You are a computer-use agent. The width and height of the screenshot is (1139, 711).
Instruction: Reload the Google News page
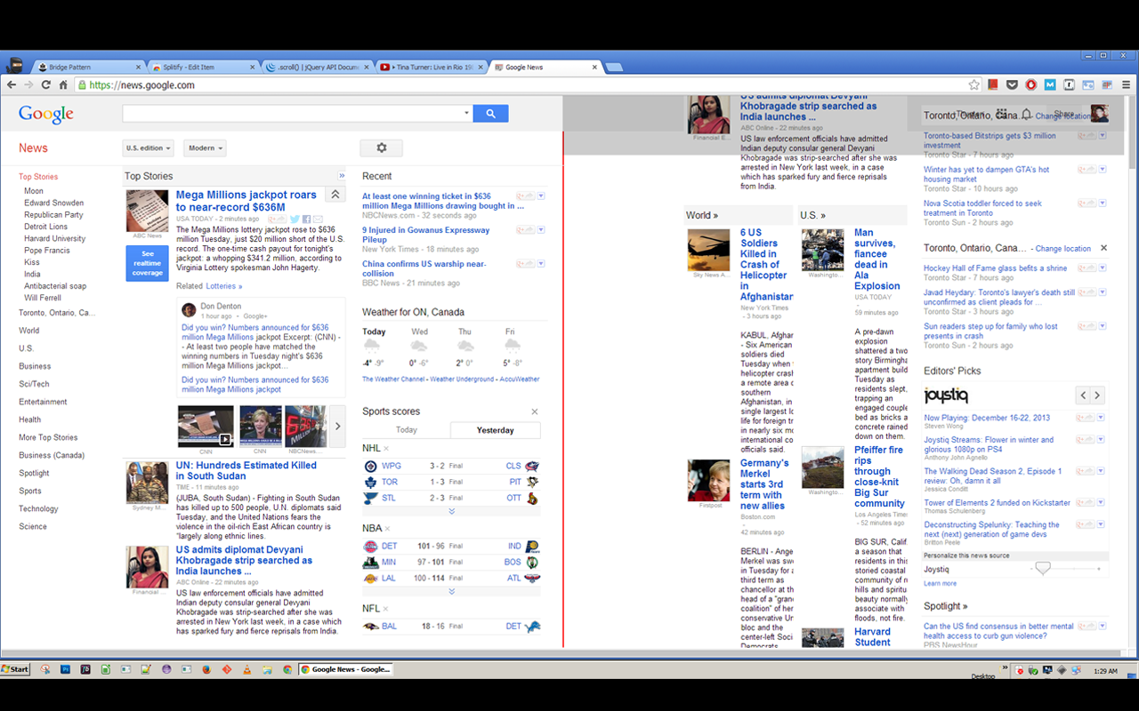[x=45, y=85]
